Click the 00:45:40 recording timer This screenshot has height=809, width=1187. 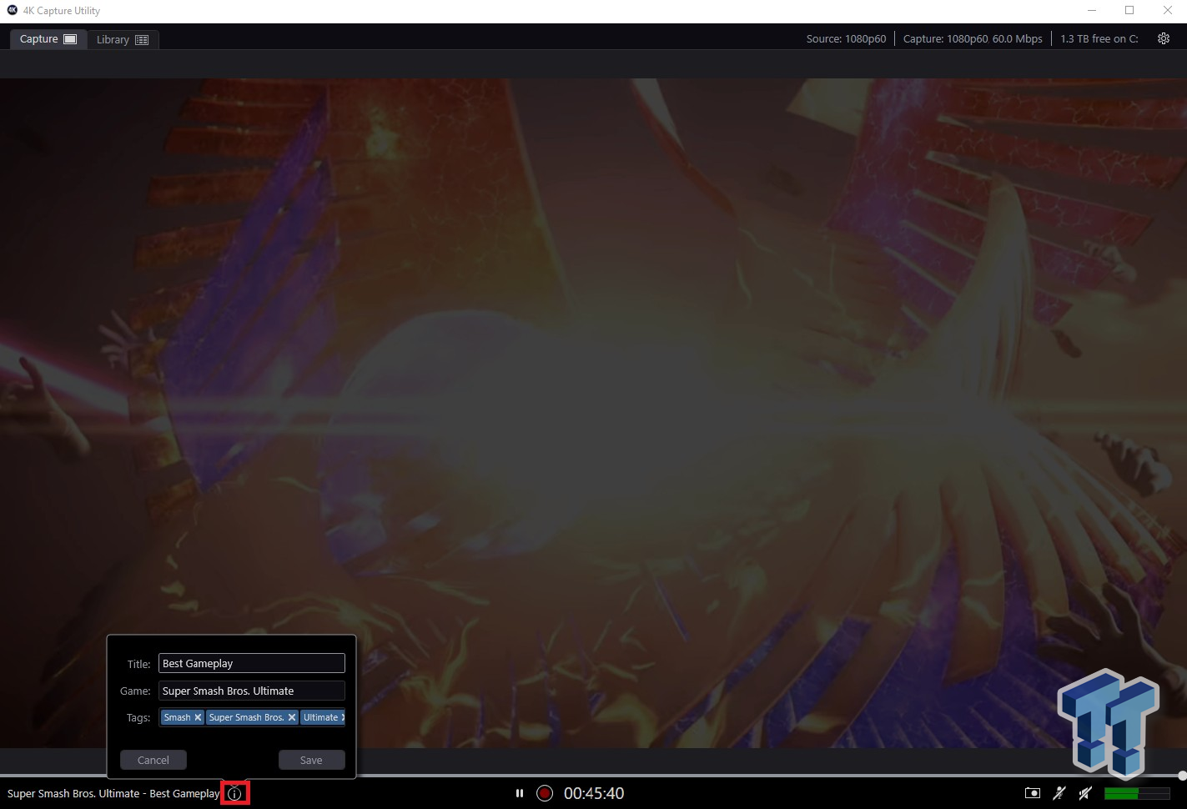594,793
